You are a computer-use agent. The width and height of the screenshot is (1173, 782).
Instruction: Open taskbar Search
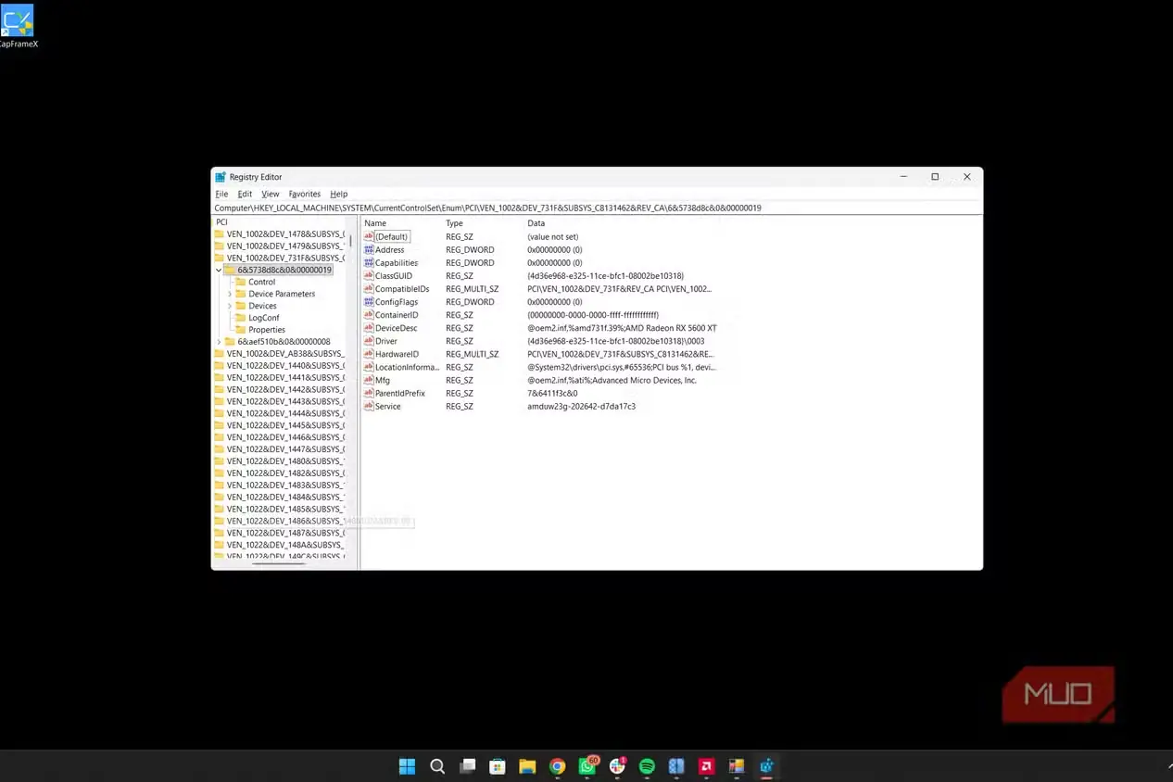[437, 766]
